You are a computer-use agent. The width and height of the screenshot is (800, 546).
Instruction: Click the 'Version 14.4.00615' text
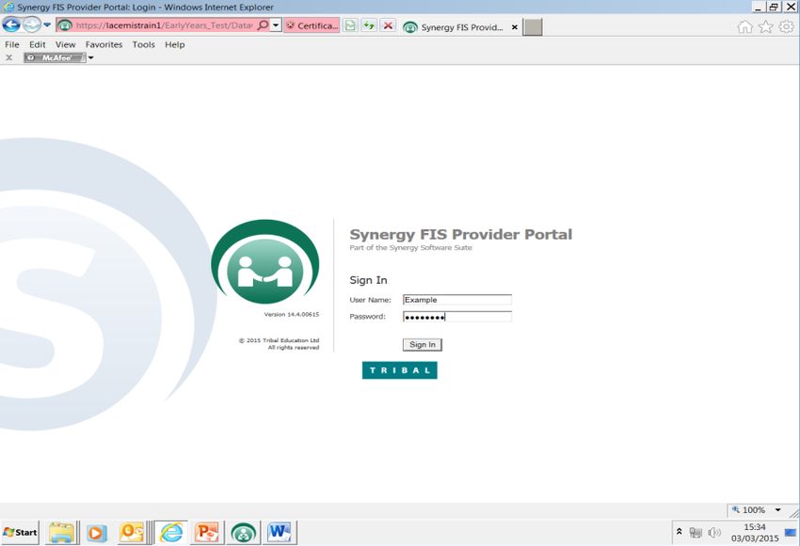tap(292, 314)
